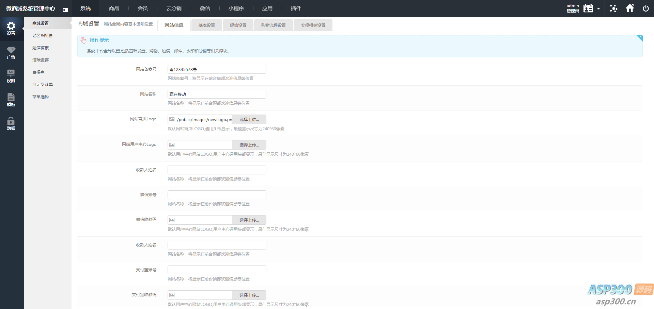Select 清除缓存 in the side menu
The height and width of the screenshot is (309, 654).
click(48, 60)
